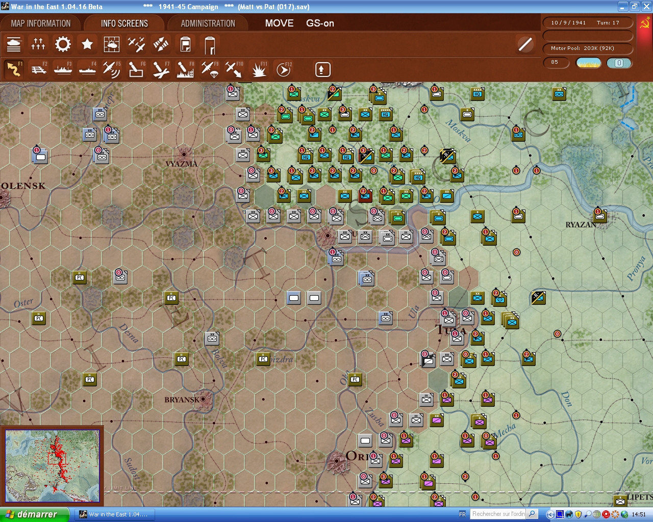This screenshot has width=653, height=522.
Task: Click the door-shaped logistics report icon
Action: click(x=210, y=45)
